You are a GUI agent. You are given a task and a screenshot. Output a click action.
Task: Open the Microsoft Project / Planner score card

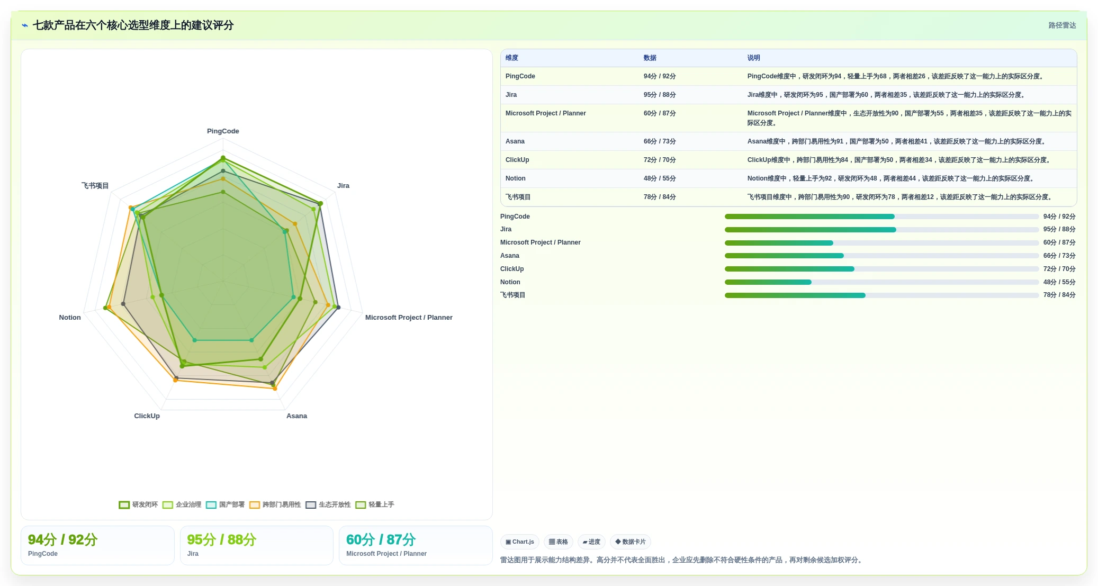click(416, 545)
